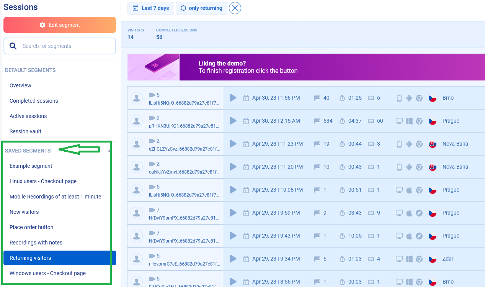Click the magnifier icon in segment search
Image resolution: width=485 pixels, height=287 pixels.
pos(13,46)
